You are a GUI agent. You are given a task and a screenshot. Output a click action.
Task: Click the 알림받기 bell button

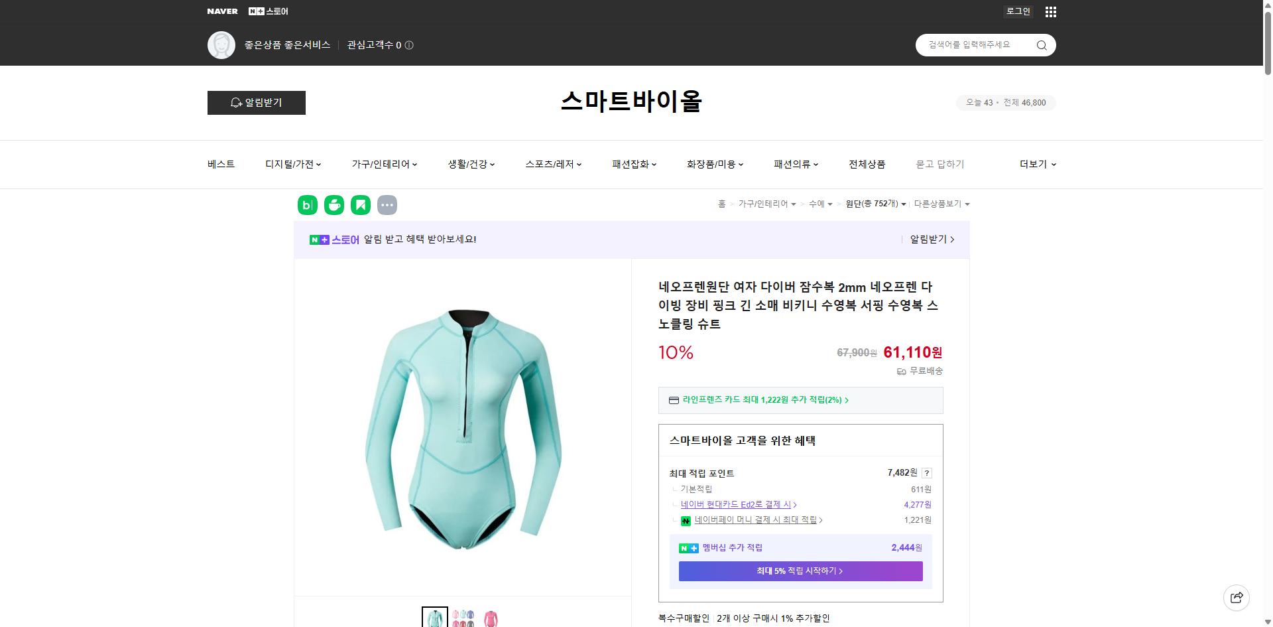[x=256, y=103]
